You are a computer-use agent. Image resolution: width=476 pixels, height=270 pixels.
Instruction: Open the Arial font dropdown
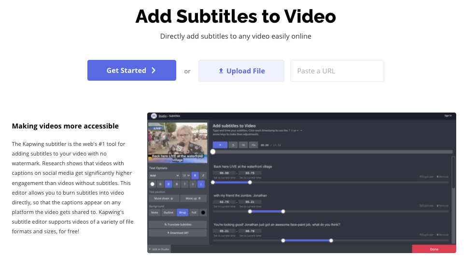coord(164,175)
